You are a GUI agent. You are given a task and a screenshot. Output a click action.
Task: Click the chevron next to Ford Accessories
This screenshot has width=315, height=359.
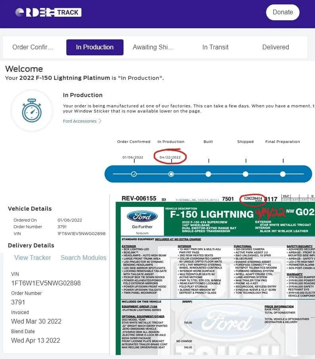click(100, 121)
